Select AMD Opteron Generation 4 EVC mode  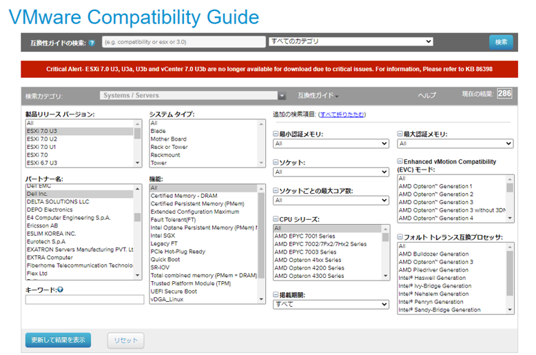(x=452, y=219)
